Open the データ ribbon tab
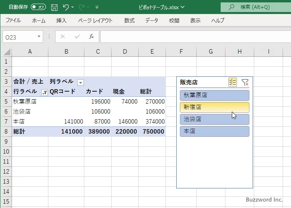Screen dimensions: 291x208 pos(151,20)
